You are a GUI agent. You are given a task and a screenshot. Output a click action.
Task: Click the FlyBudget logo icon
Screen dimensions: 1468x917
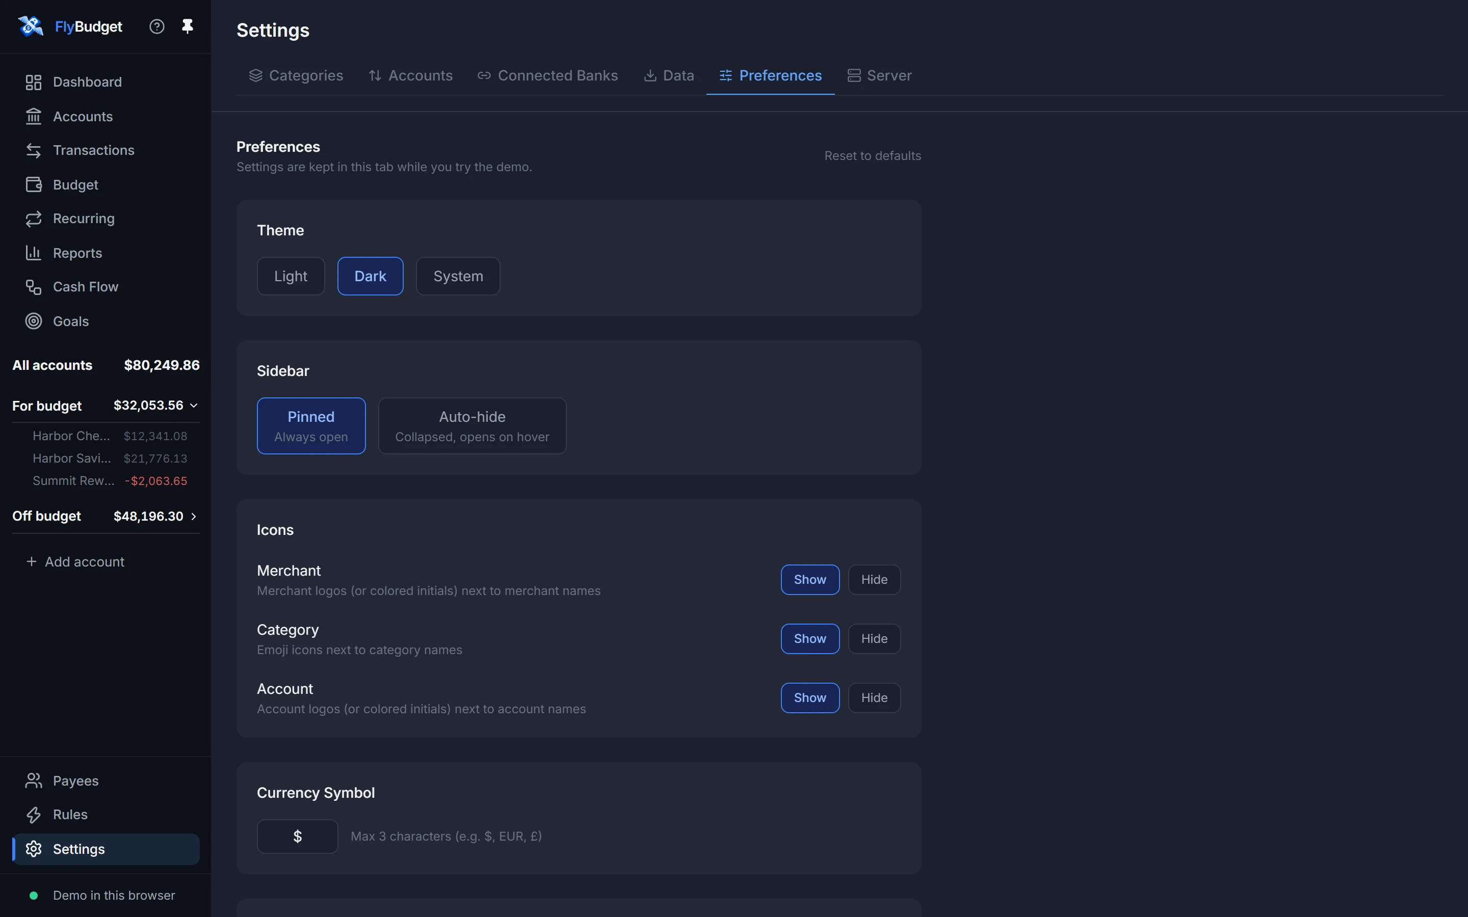point(31,26)
